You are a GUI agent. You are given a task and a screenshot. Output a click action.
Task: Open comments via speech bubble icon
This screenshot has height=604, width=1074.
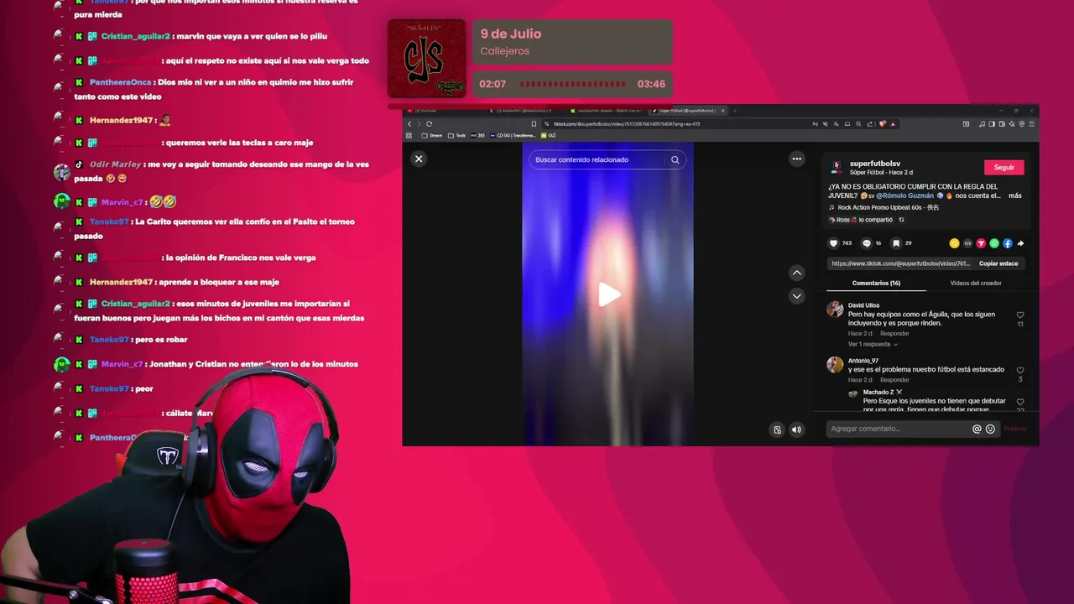tap(867, 243)
